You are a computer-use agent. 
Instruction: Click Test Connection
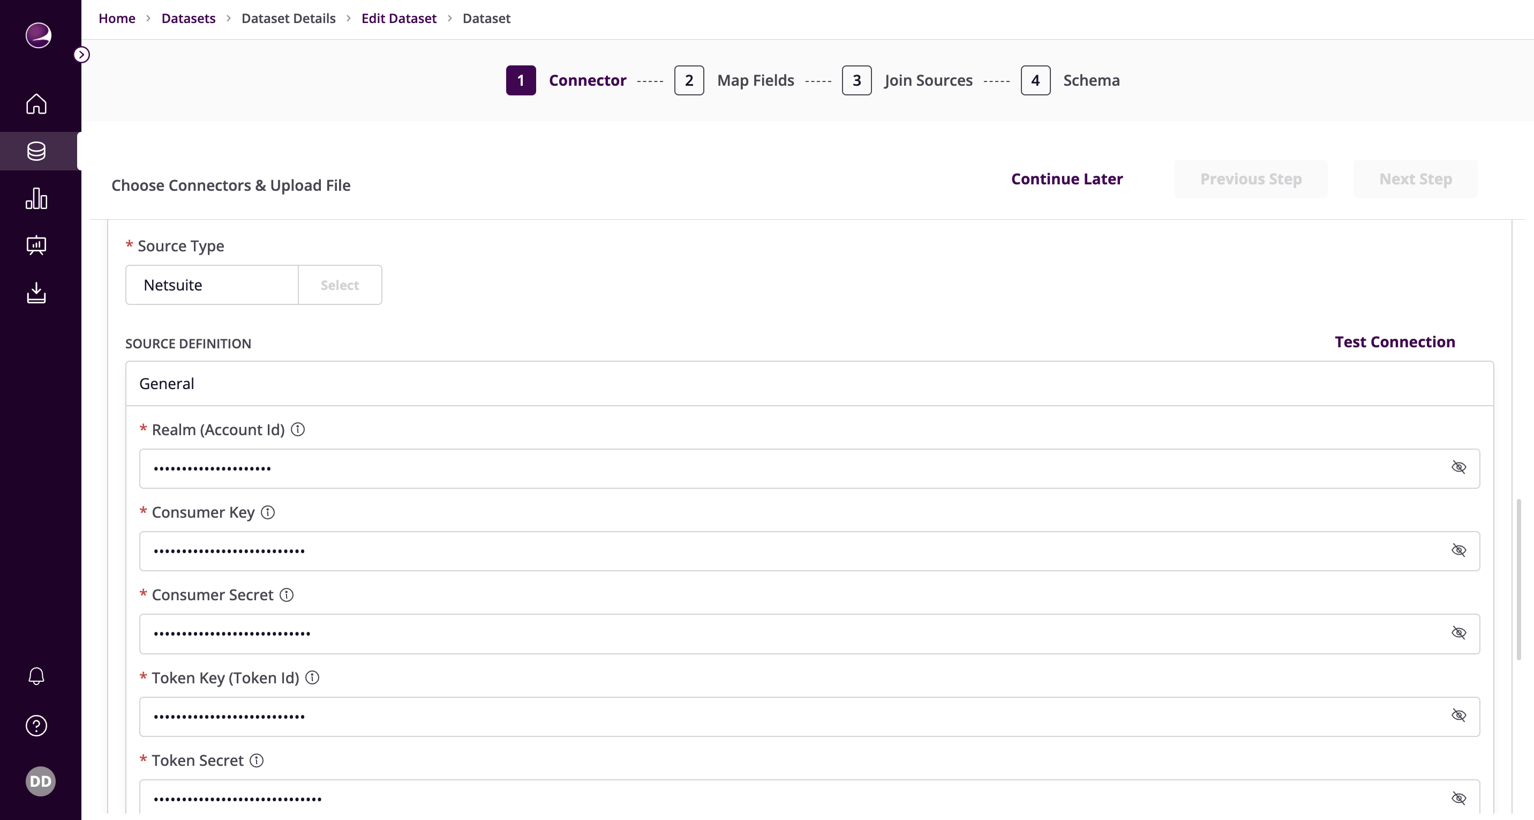point(1394,341)
